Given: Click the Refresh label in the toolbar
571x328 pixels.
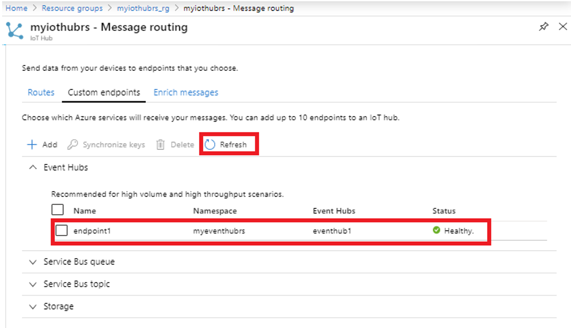Looking at the screenshot, I should 233,145.
